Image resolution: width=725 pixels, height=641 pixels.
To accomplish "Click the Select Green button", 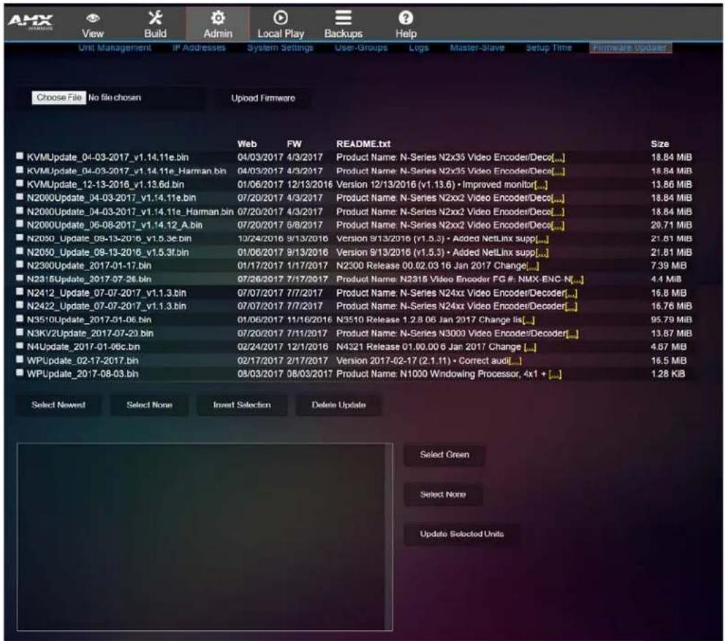I will (445, 455).
